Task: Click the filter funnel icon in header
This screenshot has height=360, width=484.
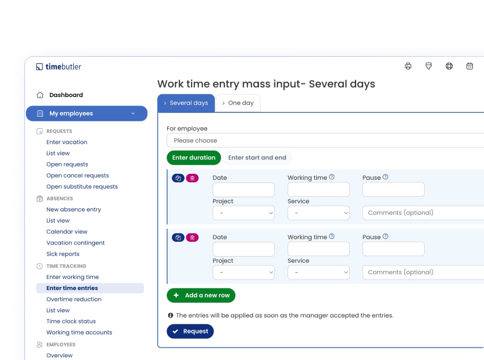Action: point(429,66)
